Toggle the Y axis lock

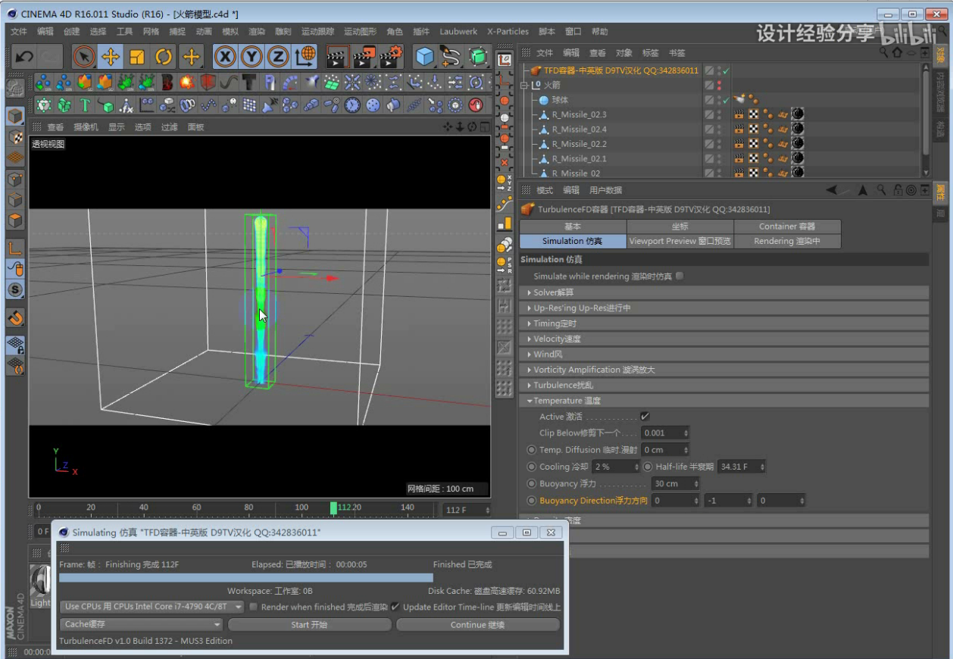pos(252,57)
